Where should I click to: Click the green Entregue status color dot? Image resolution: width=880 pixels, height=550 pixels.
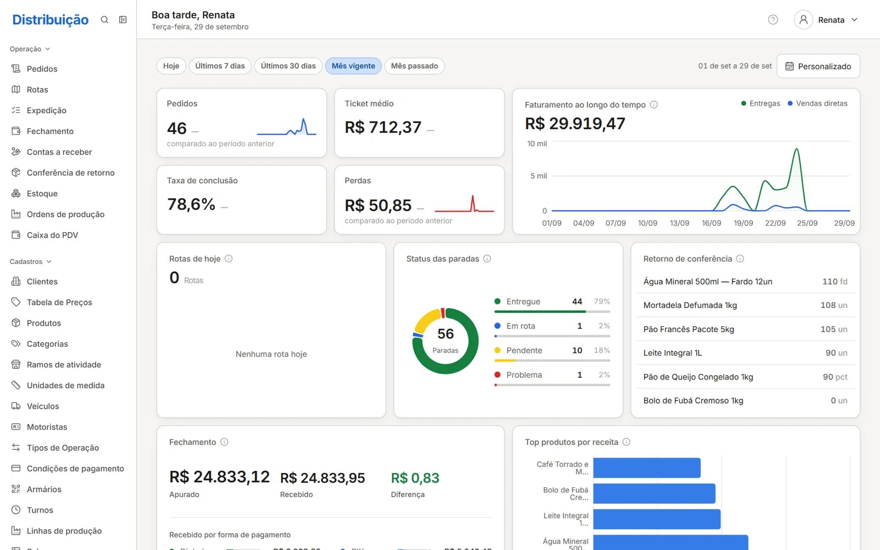tap(497, 301)
